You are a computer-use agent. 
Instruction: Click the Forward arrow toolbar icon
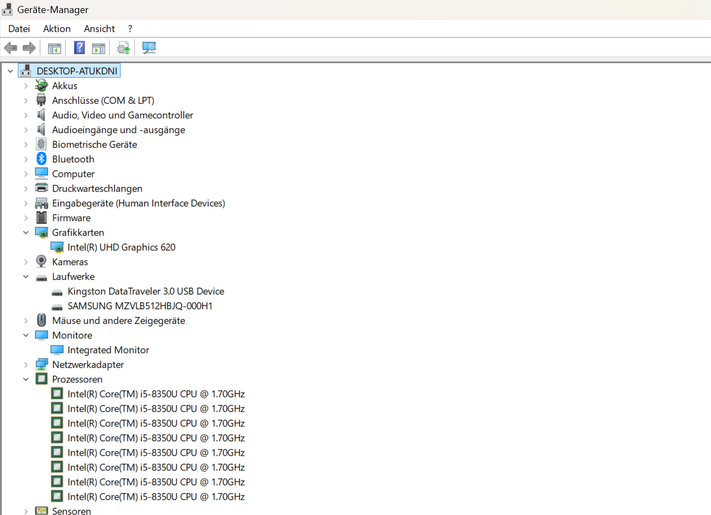click(x=29, y=48)
